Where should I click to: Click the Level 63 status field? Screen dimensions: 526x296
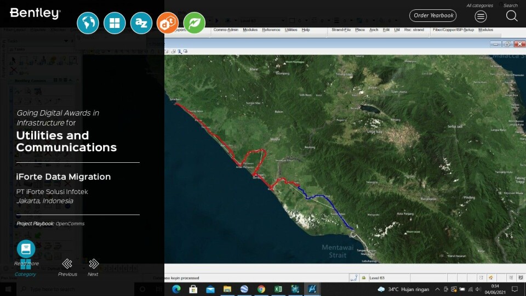click(x=388, y=278)
